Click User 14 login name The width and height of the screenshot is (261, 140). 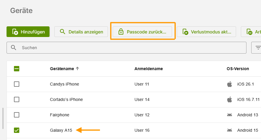click(142, 99)
